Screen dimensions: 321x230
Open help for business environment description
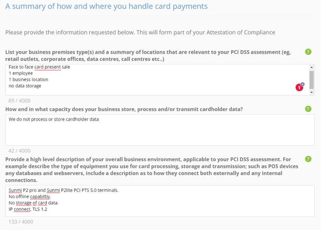pyautogui.click(x=308, y=159)
